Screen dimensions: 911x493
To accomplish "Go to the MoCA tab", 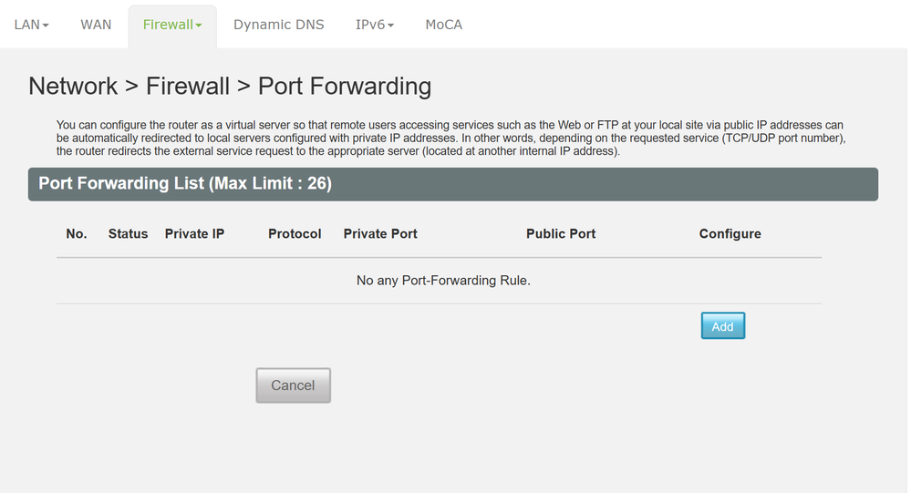I will (x=444, y=25).
